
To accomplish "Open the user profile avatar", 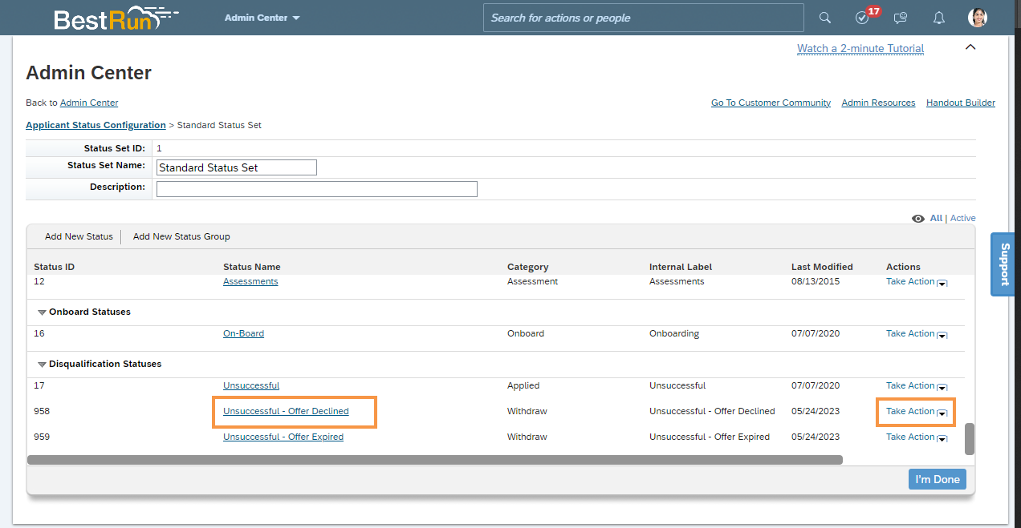I will [977, 17].
